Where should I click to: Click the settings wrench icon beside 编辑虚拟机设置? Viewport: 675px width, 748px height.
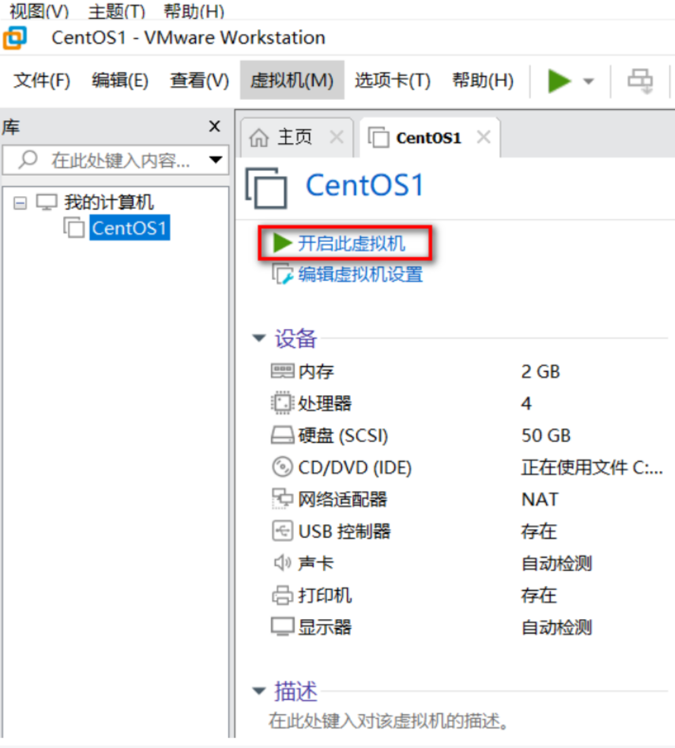(x=283, y=274)
